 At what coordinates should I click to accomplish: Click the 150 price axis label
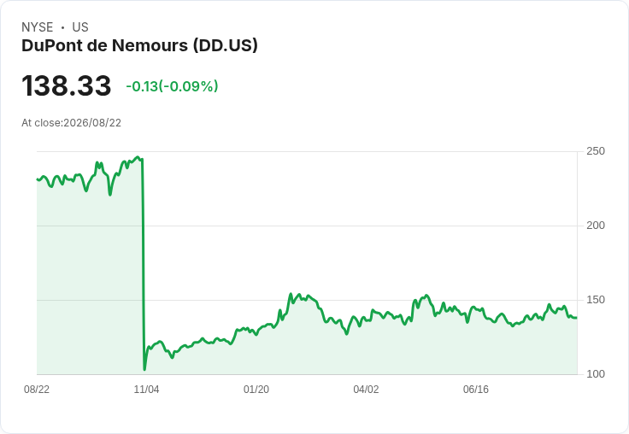pyautogui.click(x=596, y=300)
